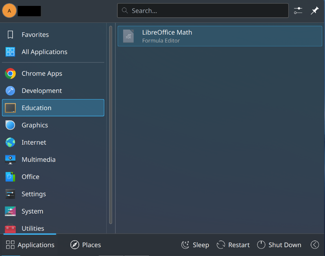Image resolution: width=325 pixels, height=256 pixels.
Task: Click the Formula Editor subtitle text
Action: coord(161,41)
